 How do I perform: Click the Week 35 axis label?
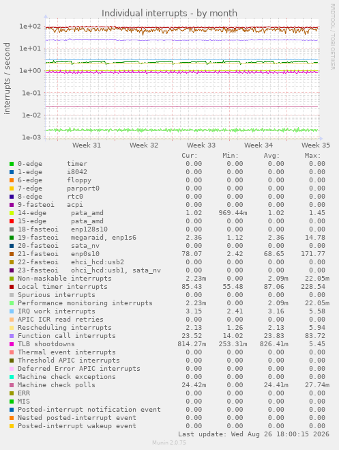coord(316,145)
